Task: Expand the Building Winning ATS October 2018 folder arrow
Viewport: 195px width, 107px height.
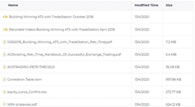Action: pyautogui.click(x=3, y=17)
